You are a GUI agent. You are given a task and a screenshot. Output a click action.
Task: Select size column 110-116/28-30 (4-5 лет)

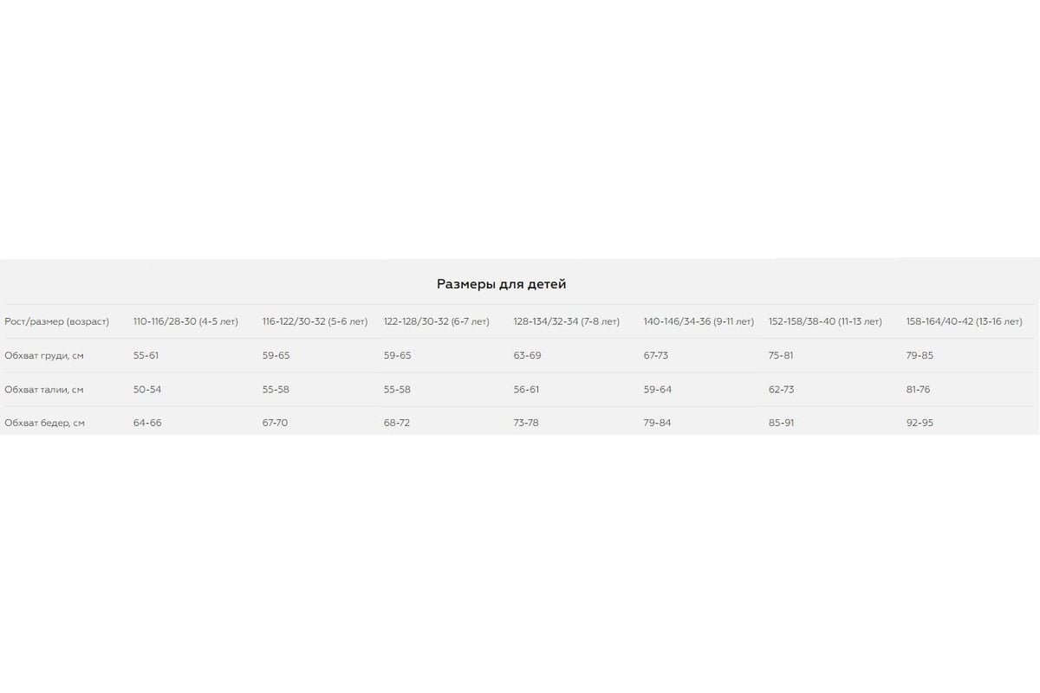coord(185,321)
